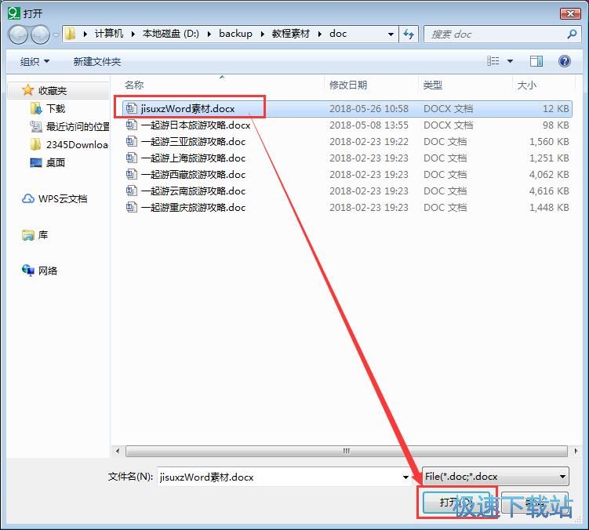Viewport: 589px width, 530px height.
Task: Click 计算机 in the address path
Action: coord(109,34)
